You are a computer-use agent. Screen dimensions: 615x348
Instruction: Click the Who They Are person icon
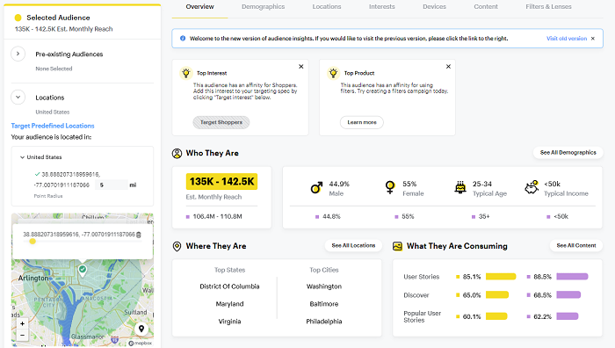177,154
